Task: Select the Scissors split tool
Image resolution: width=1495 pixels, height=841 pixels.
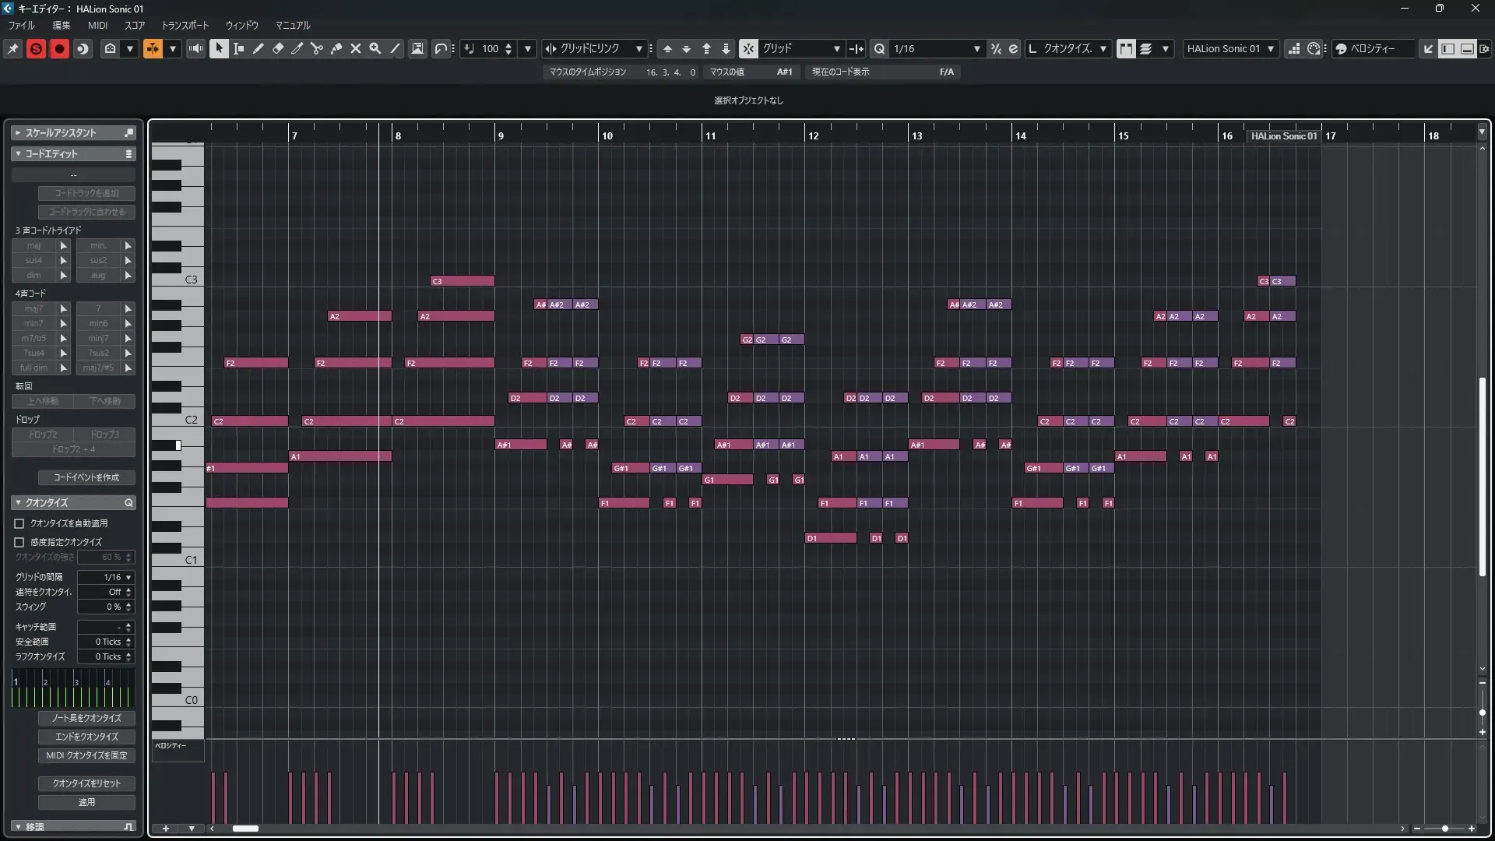Action: [317, 48]
